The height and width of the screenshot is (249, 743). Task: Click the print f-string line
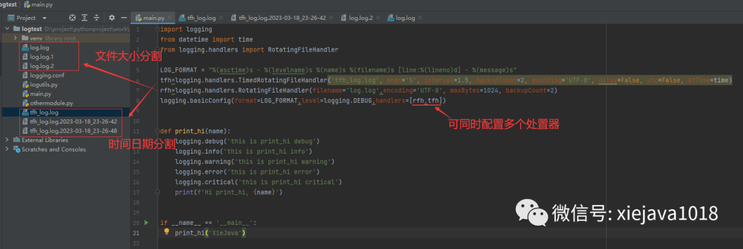(x=229, y=192)
